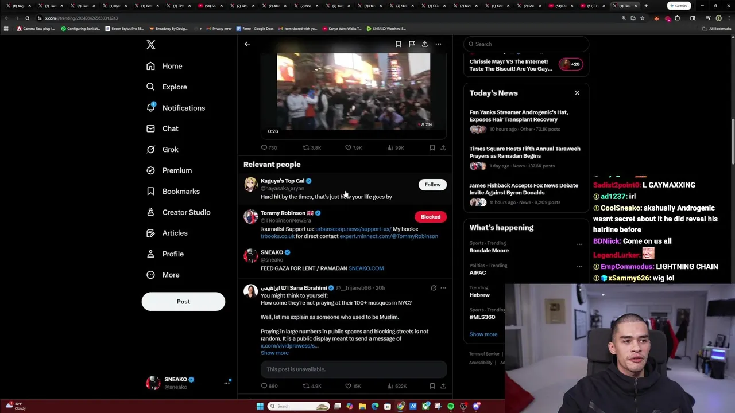Click the Post button
The height and width of the screenshot is (413, 735).
tap(183, 302)
